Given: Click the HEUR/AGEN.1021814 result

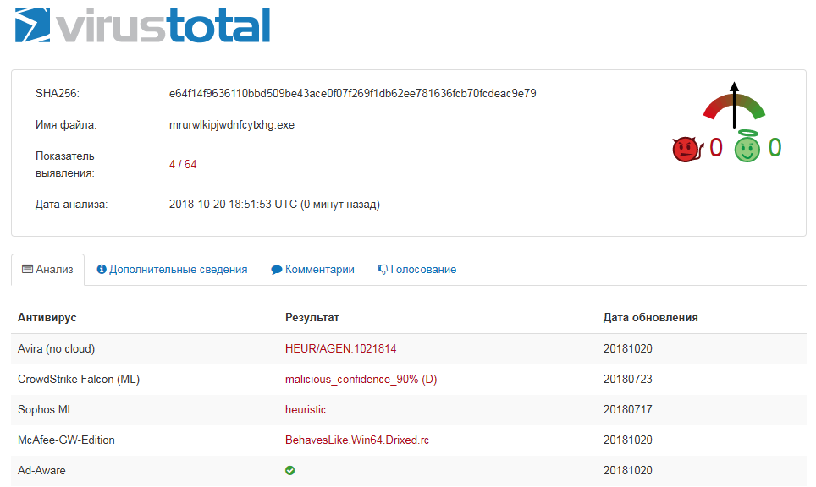Looking at the screenshot, I should [x=341, y=348].
